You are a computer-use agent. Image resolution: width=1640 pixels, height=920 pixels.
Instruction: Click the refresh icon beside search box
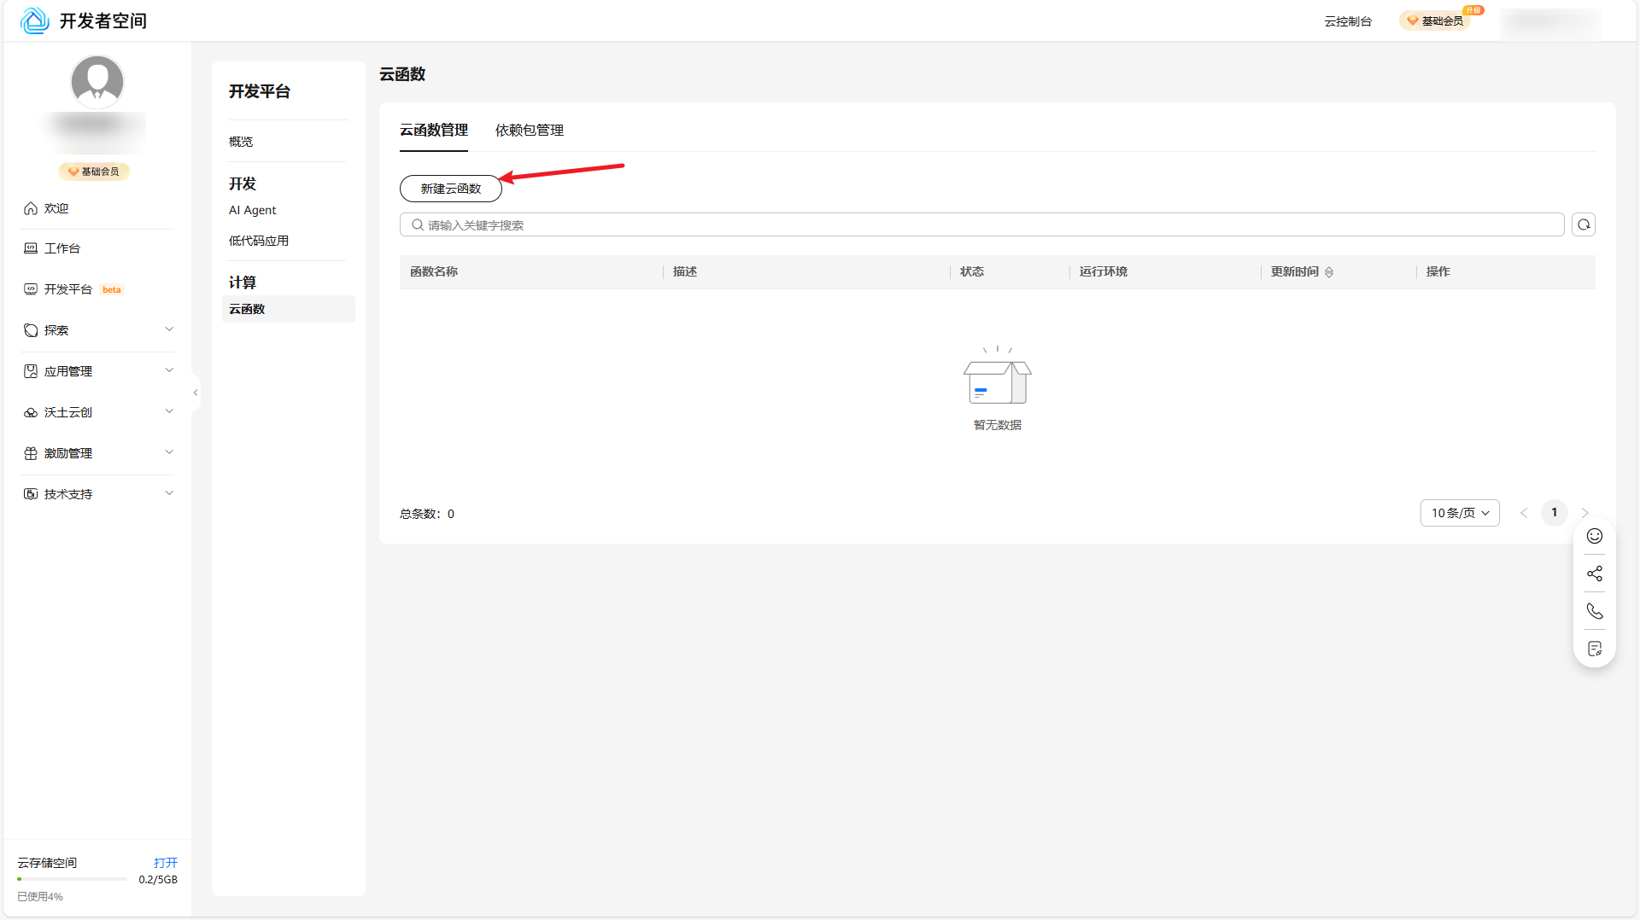1584,224
